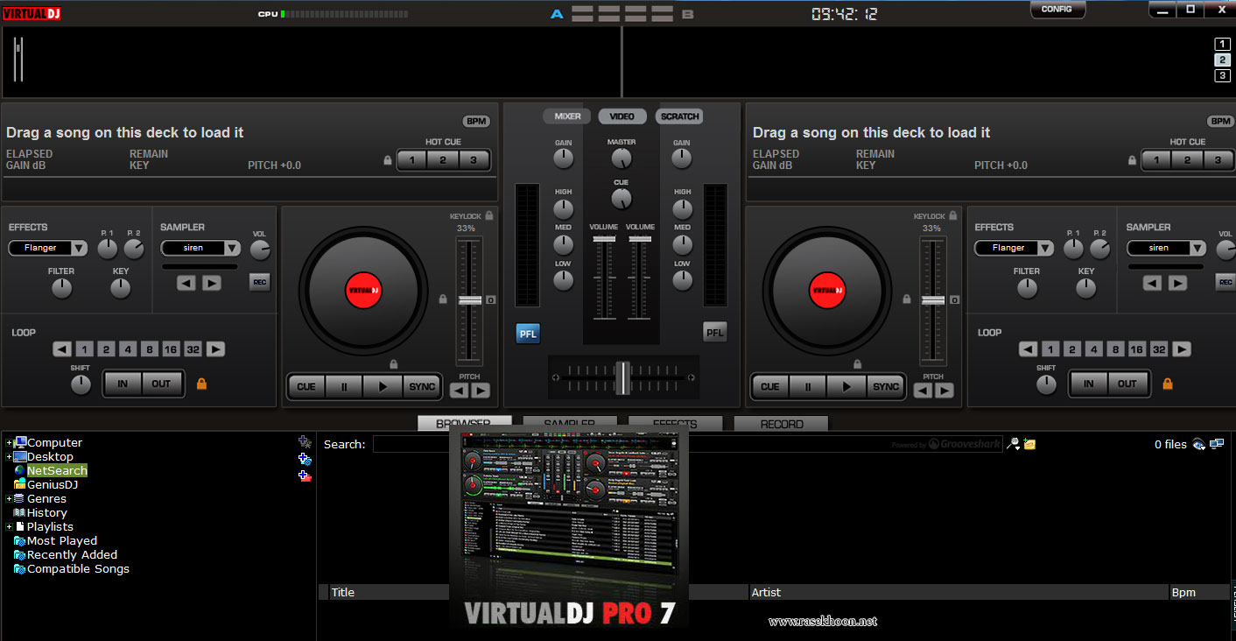Open the CONFIG settings

point(1057,10)
